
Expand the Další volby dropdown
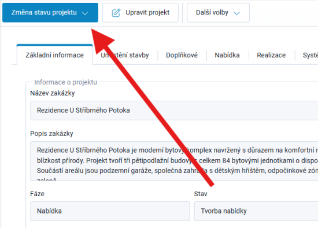[x=218, y=13]
